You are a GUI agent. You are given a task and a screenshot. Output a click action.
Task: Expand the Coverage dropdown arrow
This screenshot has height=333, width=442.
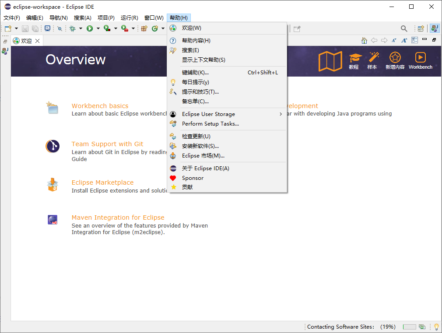click(116, 28)
